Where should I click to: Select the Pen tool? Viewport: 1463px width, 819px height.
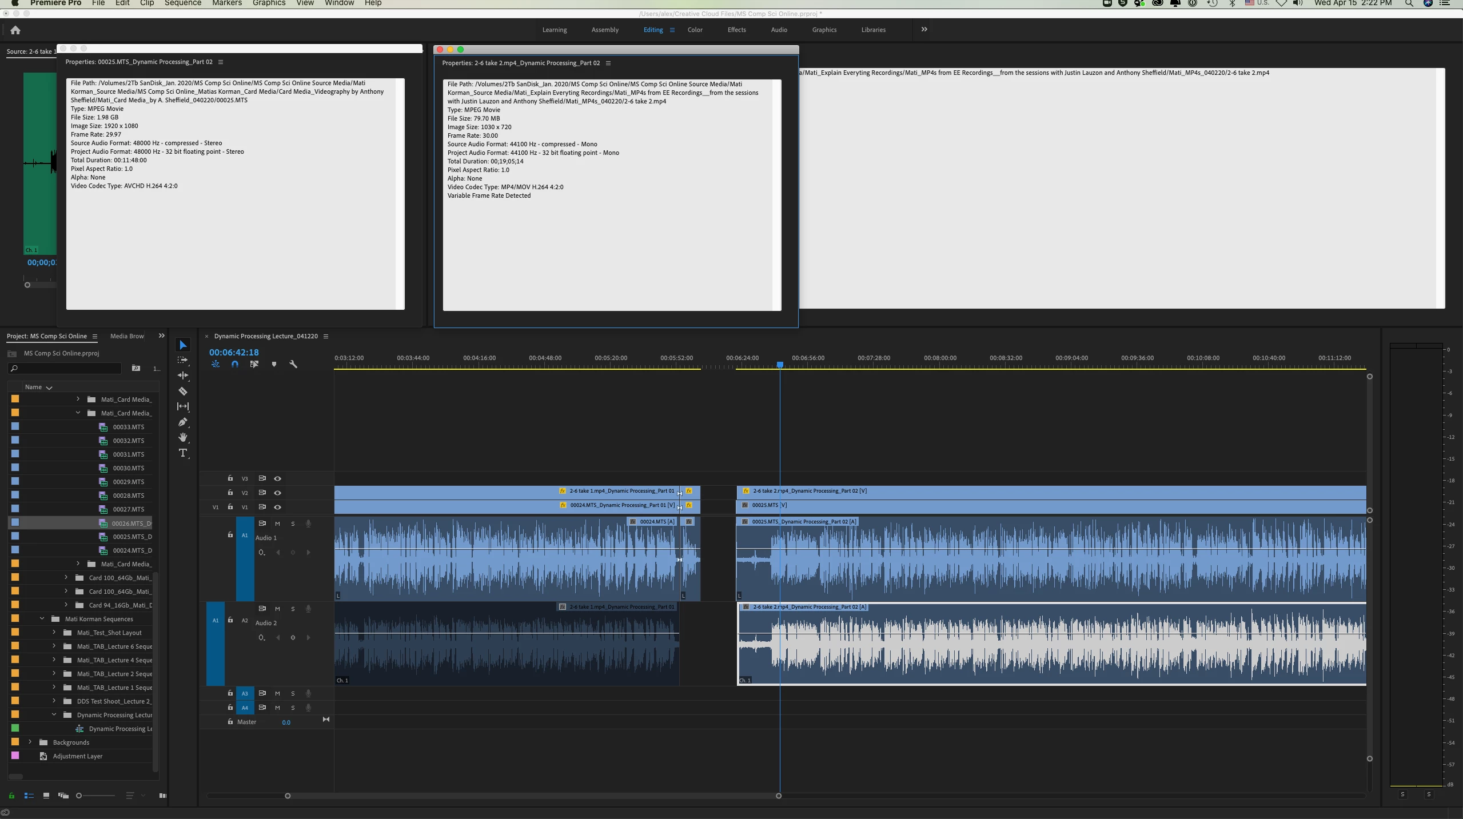[x=183, y=422]
